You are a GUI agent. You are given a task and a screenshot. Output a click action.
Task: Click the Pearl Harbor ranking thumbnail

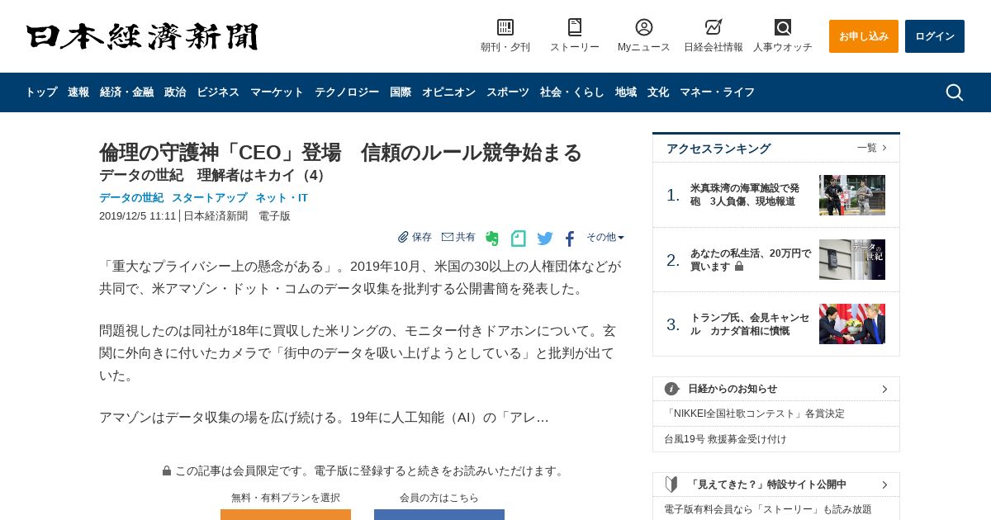852,195
